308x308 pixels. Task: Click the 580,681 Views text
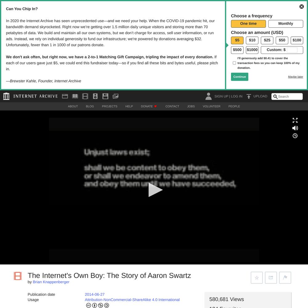point(226,299)
